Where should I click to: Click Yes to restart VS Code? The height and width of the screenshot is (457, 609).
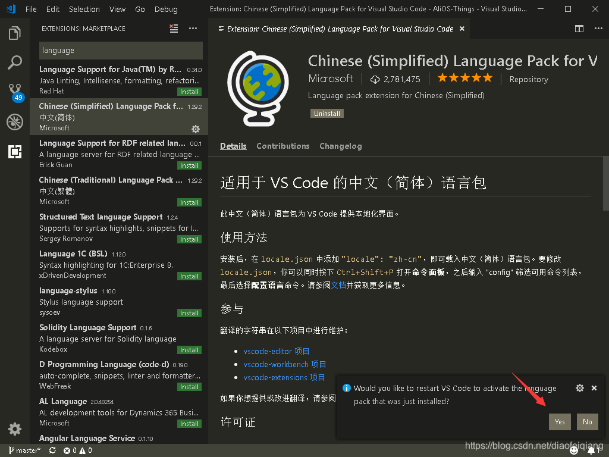tap(560, 422)
